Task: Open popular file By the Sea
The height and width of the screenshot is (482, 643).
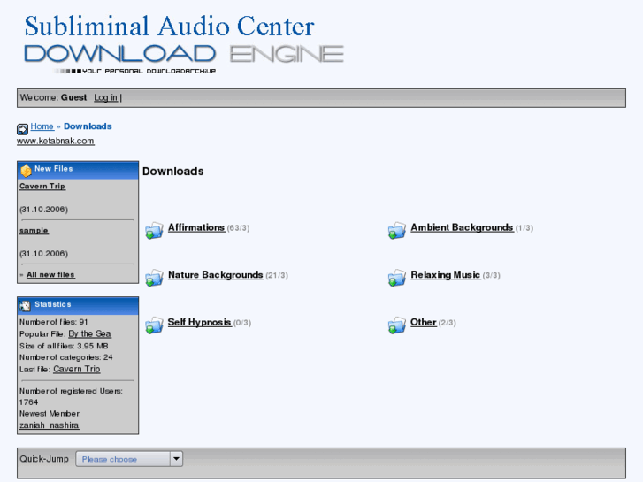Action: [90, 334]
